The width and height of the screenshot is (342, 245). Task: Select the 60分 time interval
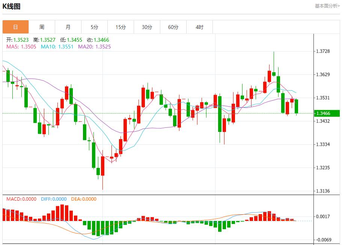point(173,27)
